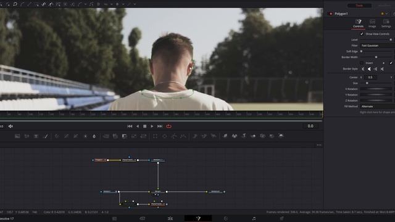The image size is (395, 222).
Task: Select the second Border Style option
Action: point(369,69)
